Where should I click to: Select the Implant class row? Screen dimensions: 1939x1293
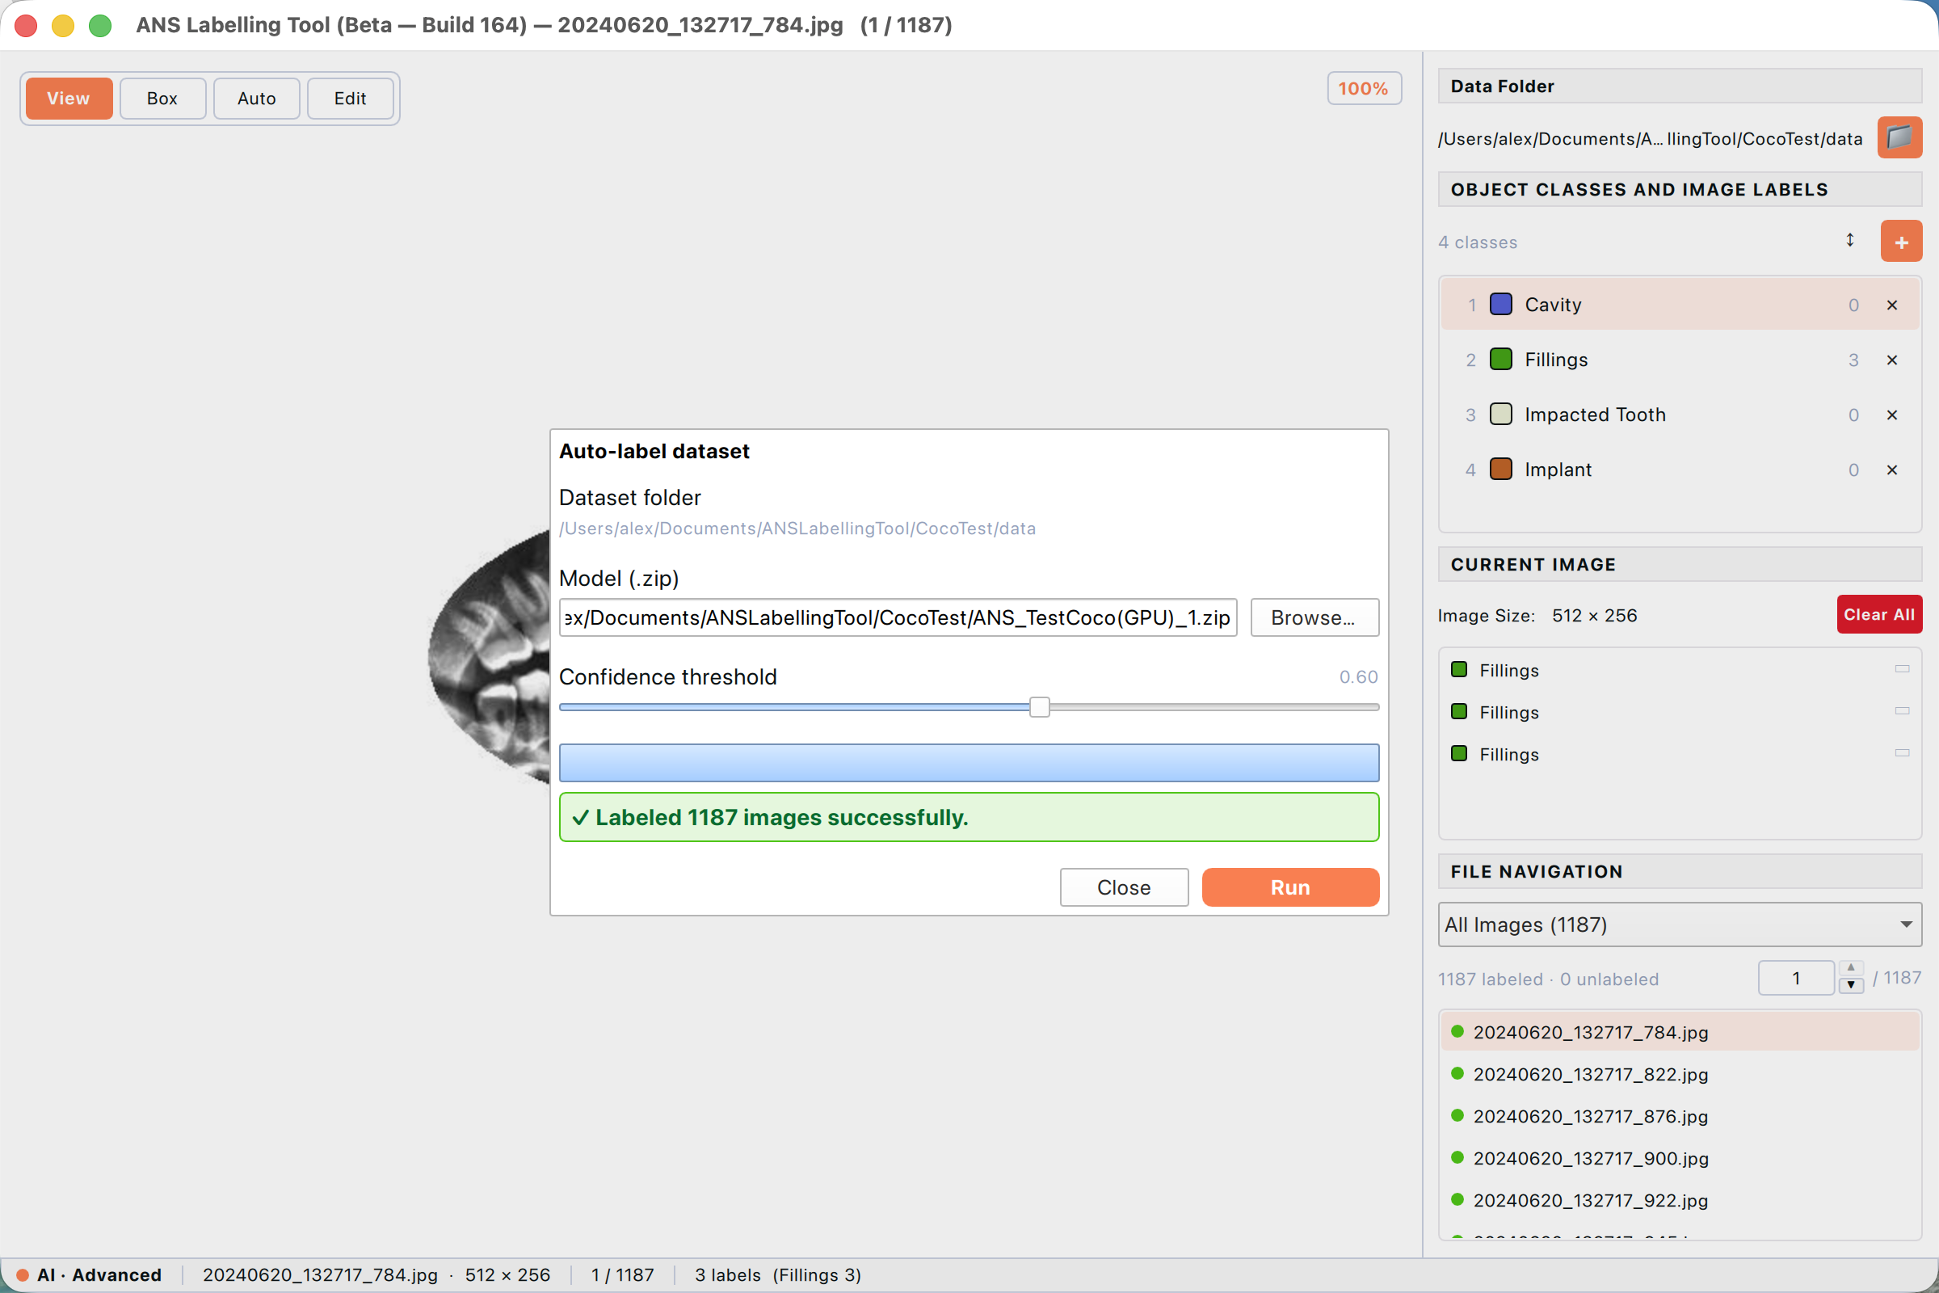click(1680, 470)
